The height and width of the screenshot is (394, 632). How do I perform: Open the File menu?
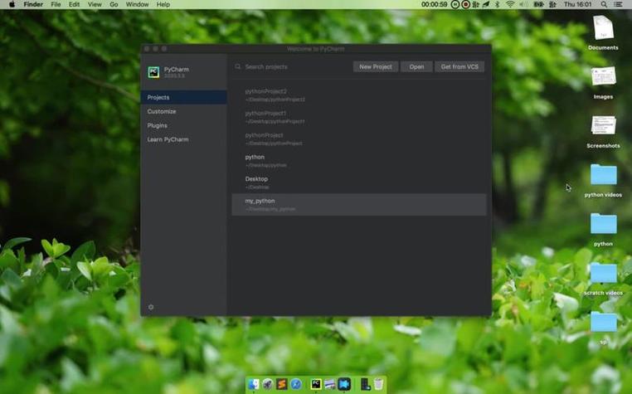[x=56, y=4]
